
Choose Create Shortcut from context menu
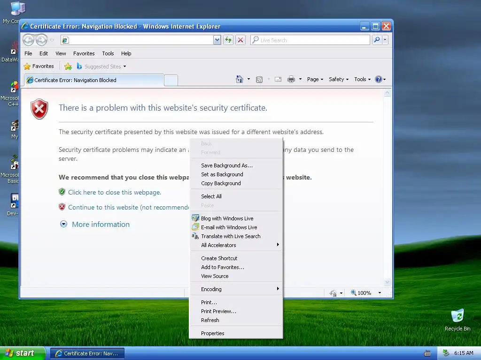click(236, 258)
